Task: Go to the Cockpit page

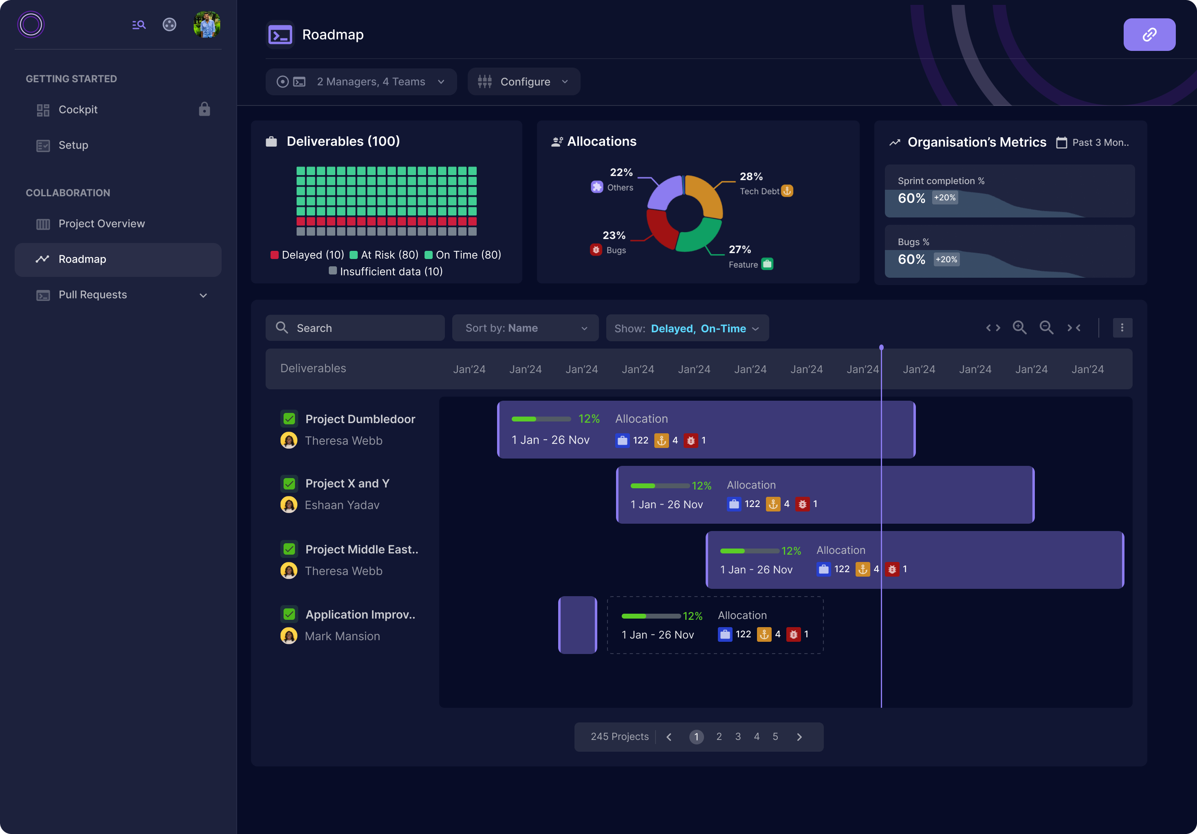Action: tap(78, 110)
